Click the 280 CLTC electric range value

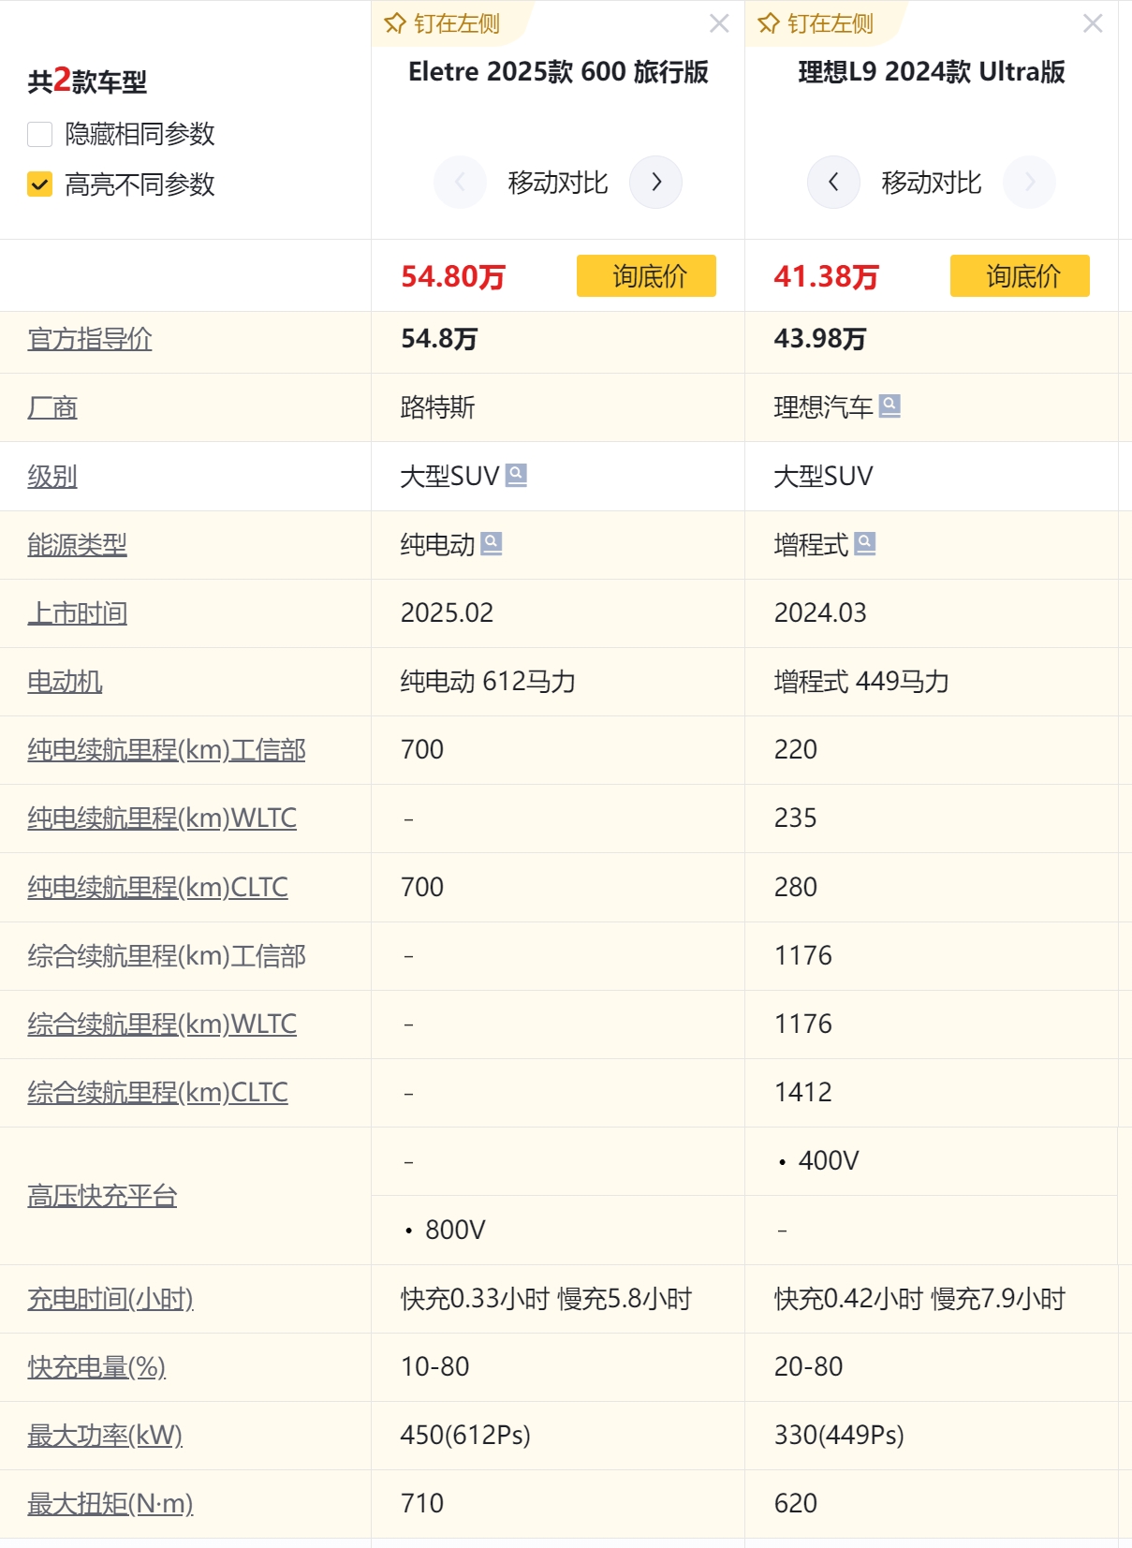pyautogui.click(x=795, y=886)
